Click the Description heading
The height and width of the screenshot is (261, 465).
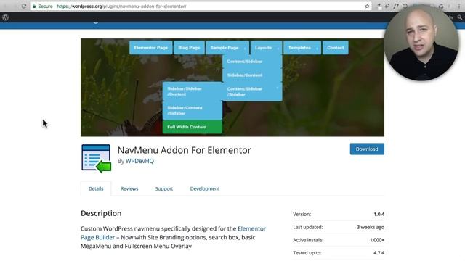[101, 213]
